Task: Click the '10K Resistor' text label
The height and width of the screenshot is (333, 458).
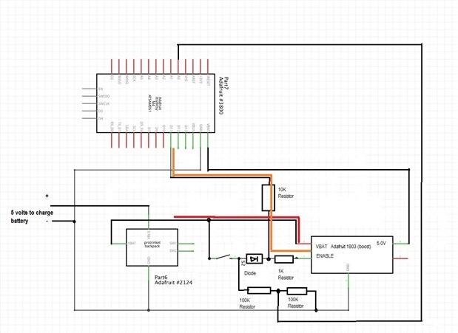Action: 286,193
